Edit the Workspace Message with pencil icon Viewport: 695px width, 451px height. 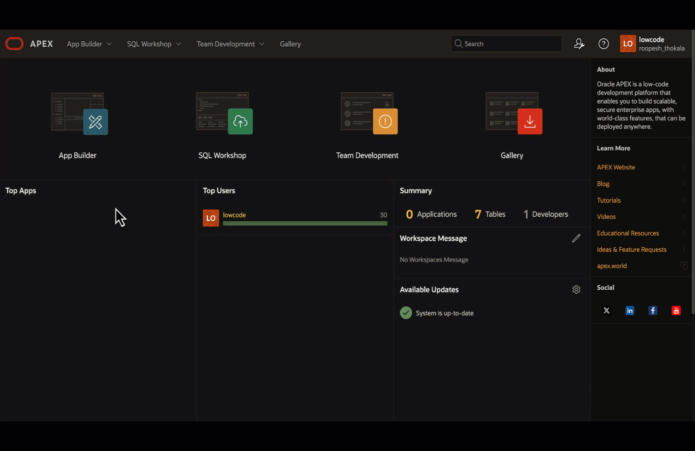(576, 238)
